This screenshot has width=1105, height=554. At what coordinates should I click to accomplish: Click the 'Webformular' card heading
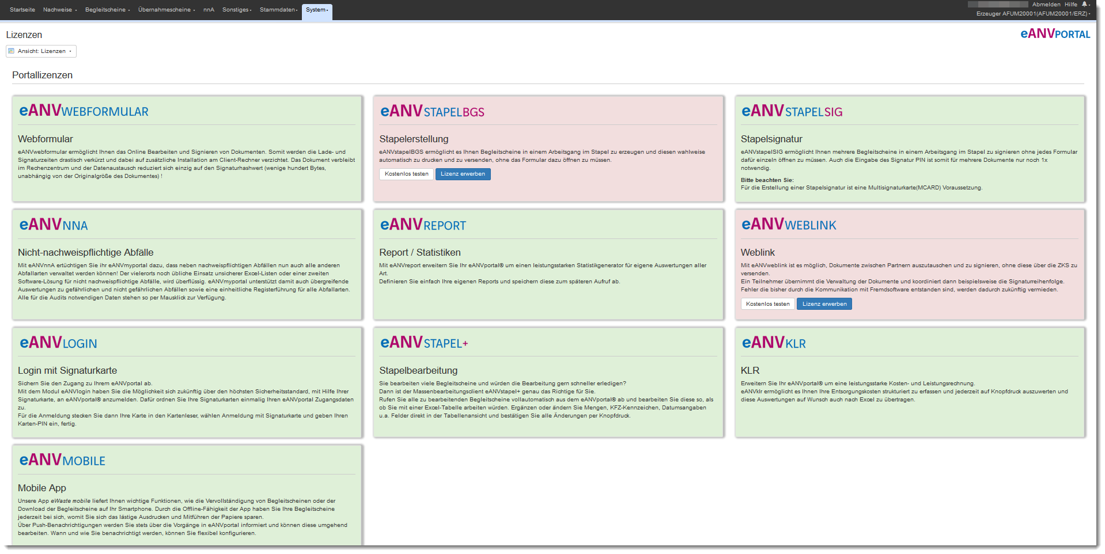[x=46, y=139]
